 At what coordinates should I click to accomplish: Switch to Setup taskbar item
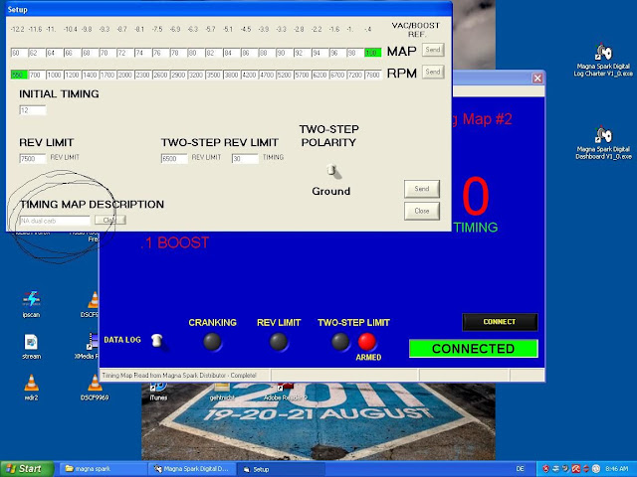pos(281,469)
